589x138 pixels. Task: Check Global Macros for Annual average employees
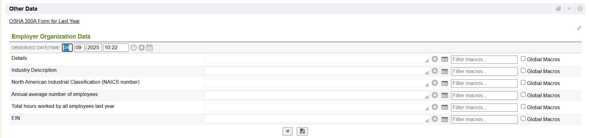[523, 94]
